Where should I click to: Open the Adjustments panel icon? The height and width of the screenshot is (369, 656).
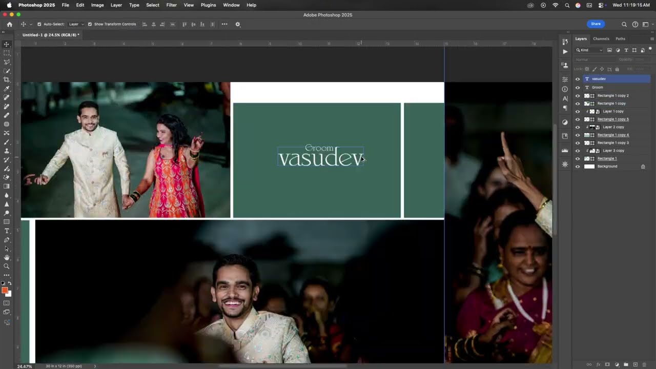tap(565, 122)
